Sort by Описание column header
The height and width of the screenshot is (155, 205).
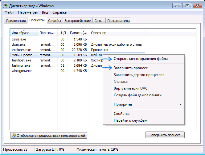(x=117, y=33)
